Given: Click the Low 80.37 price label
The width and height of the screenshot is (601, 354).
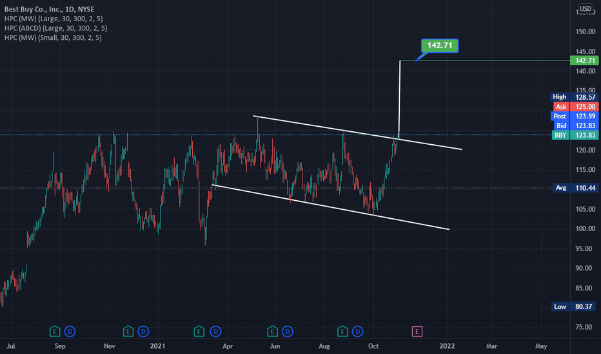Looking at the screenshot, I should pos(575,306).
